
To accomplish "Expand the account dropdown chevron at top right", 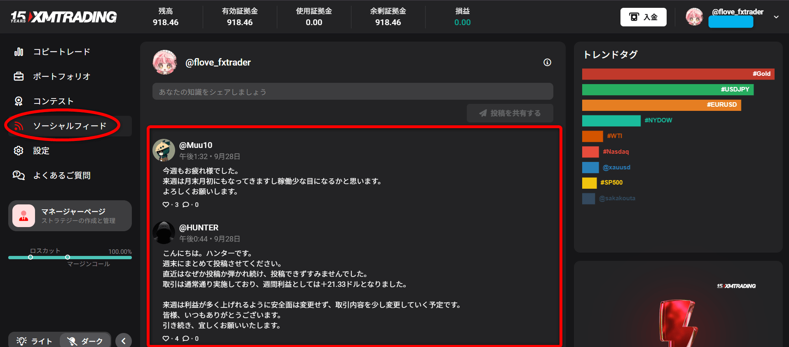I will (776, 17).
